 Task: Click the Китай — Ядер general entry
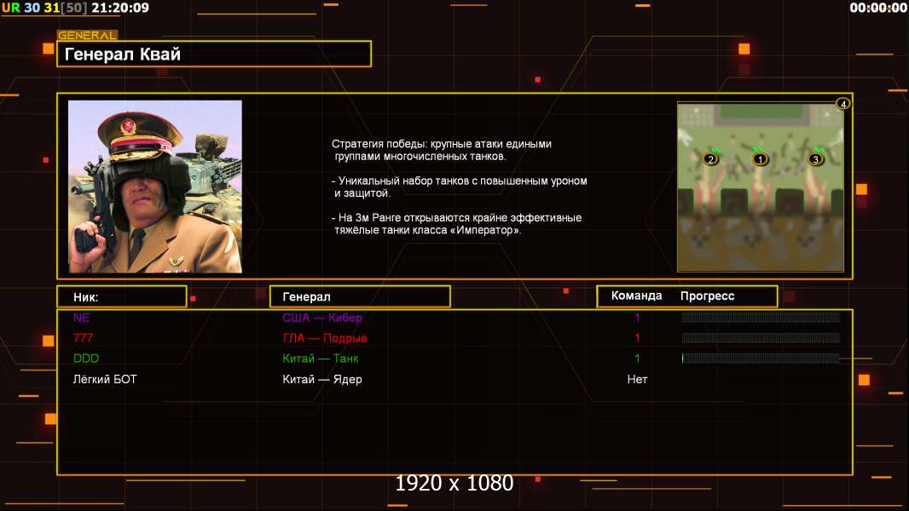321,380
